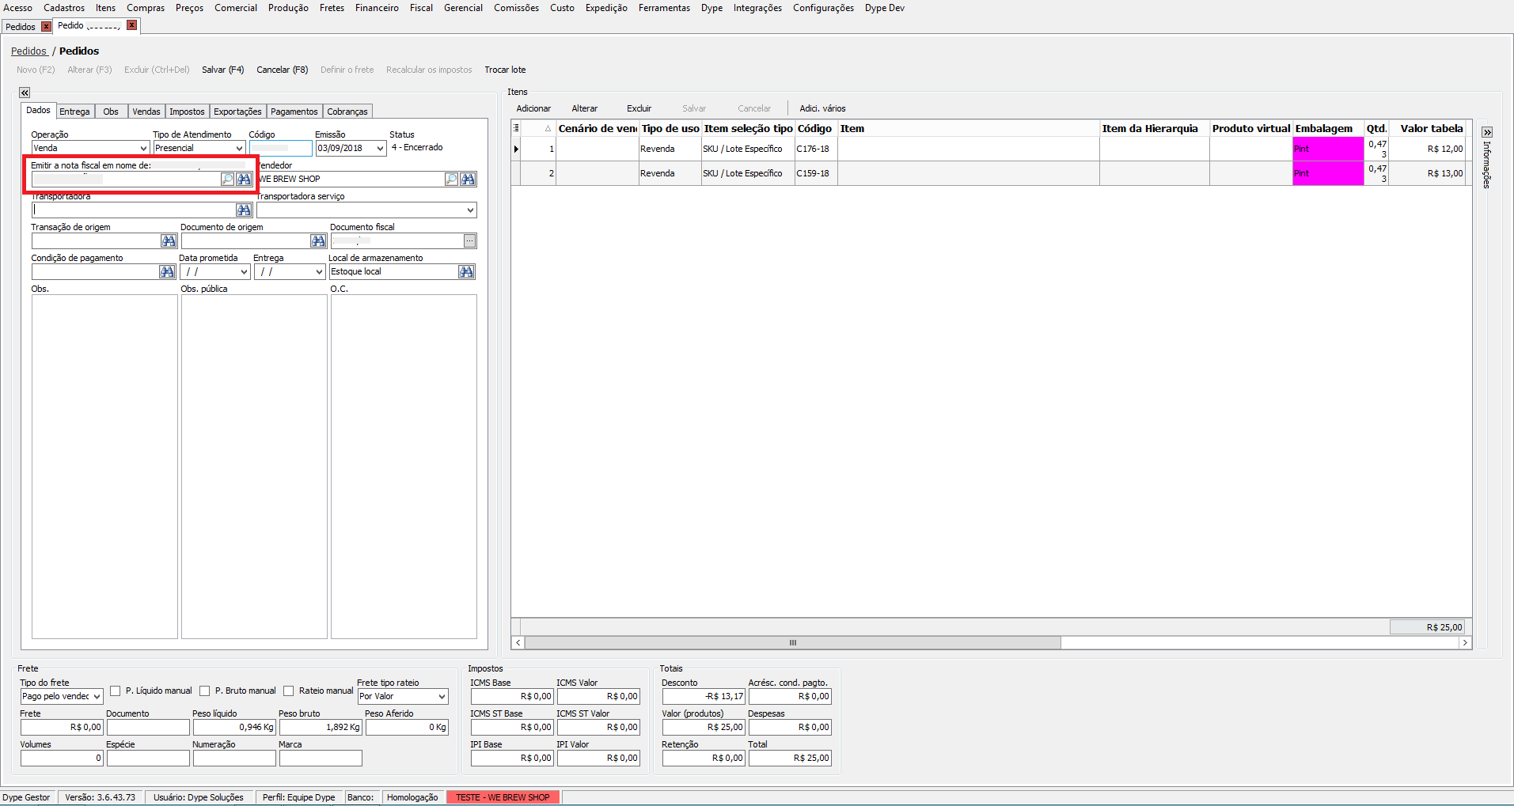The width and height of the screenshot is (1514, 806).
Task: Follow the Pedidos breadcrumb link
Action: coord(29,51)
